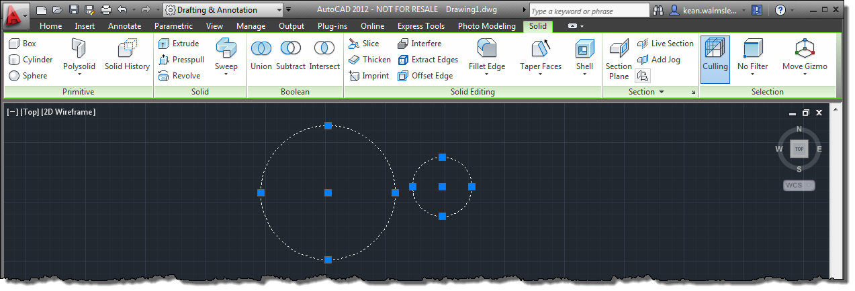Choose the Union boolean tool
This screenshot has height=291, width=855.
261,55
